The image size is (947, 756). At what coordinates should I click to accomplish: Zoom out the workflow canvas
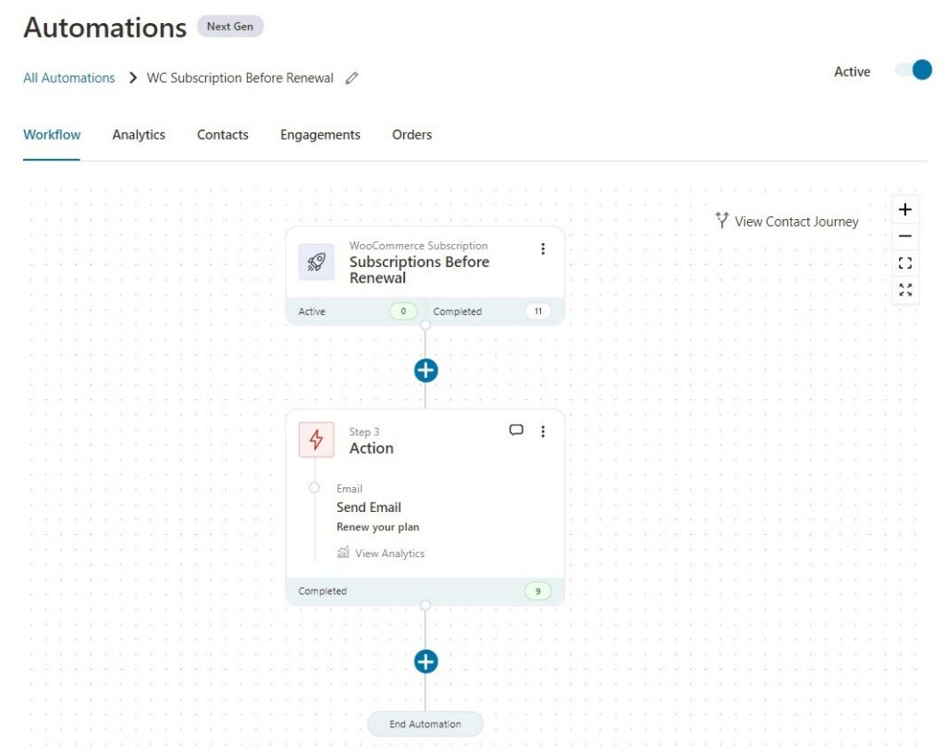904,236
